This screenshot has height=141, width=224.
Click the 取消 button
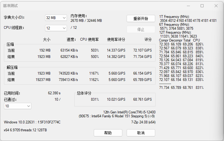pyautogui.click(x=141, y=133)
